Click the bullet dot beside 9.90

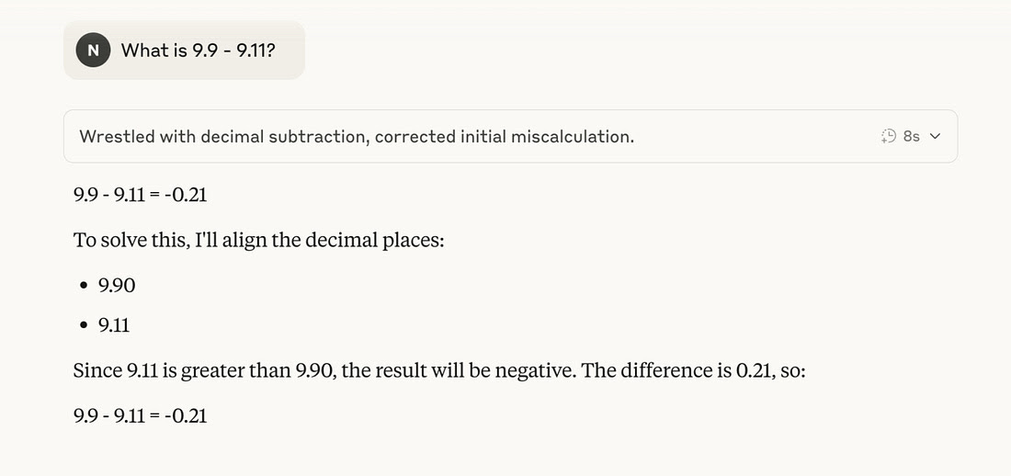(84, 286)
